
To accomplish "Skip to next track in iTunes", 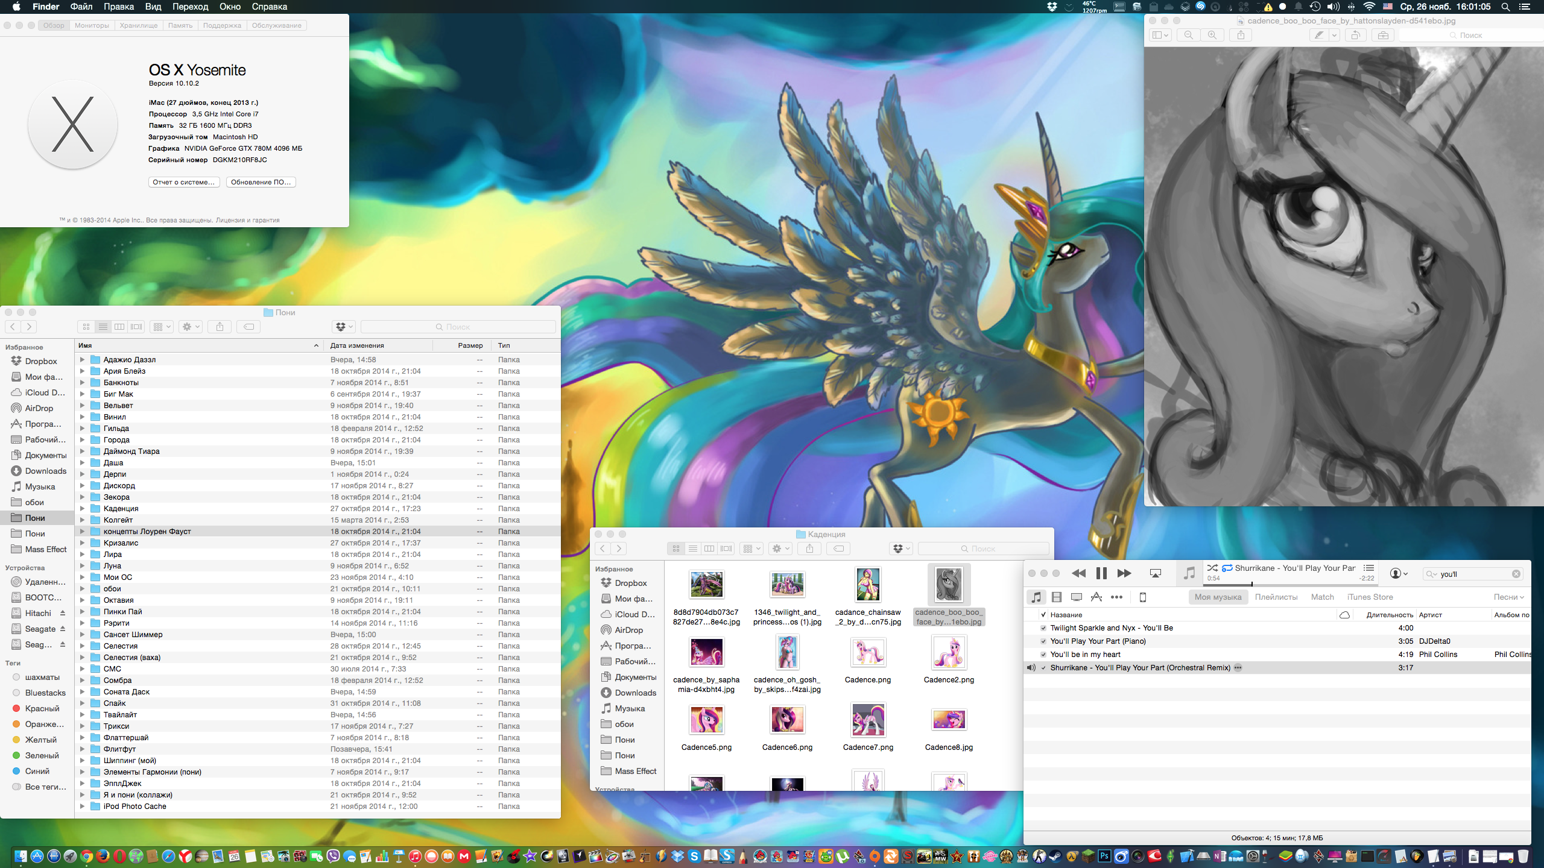I will (x=1124, y=573).
